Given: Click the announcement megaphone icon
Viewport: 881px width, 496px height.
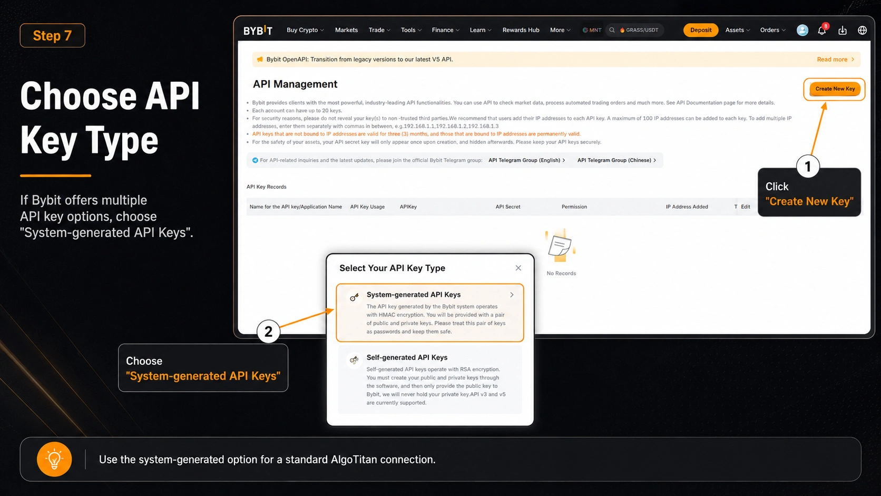Looking at the screenshot, I should point(260,59).
